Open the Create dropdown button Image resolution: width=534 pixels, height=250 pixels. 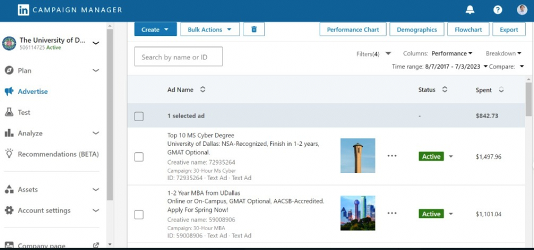coord(155,29)
